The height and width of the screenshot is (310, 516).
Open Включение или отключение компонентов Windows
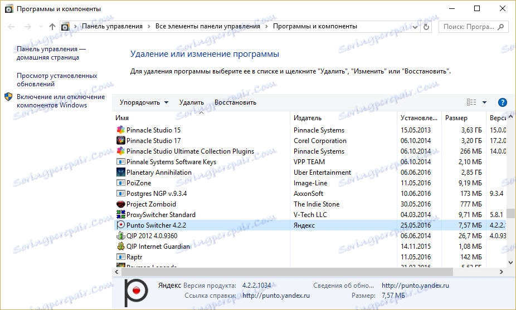(61, 101)
